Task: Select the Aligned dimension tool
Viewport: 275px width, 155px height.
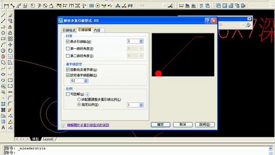Action: (x=12, y=6)
